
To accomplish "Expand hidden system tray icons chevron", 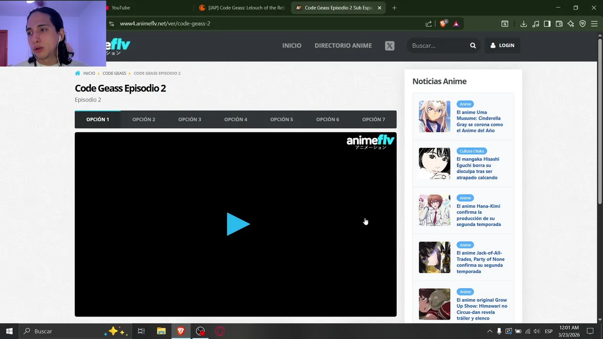I will coord(489,331).
